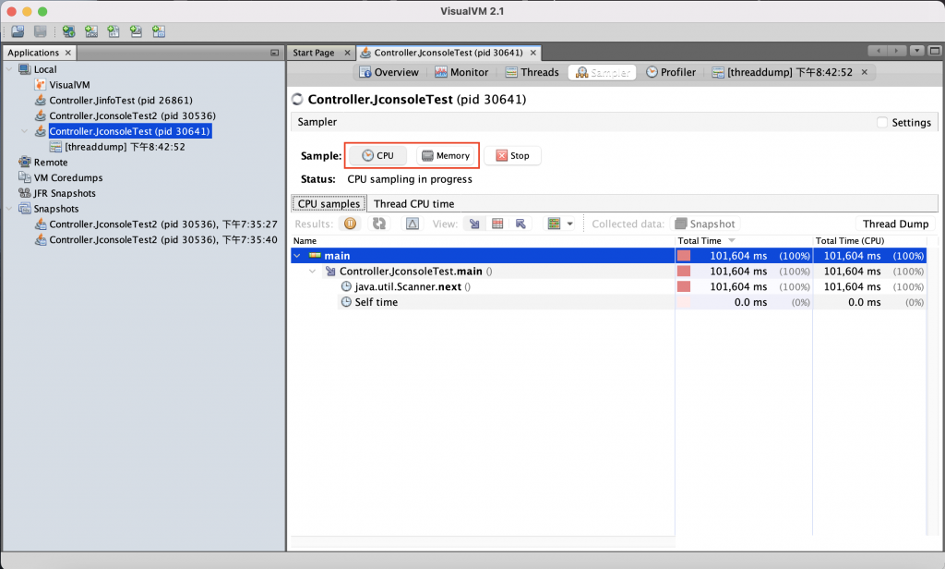Click the Self time clock icon
This screenshot has width=945, height=569.
pyautogui.click(x=347, y=302)
